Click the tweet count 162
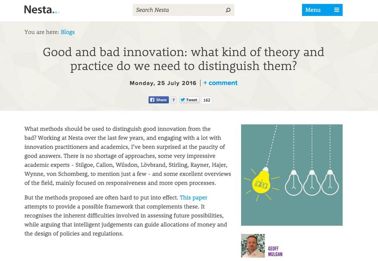The height and width of the screenshot is (261, 378). tap(207, 100)
